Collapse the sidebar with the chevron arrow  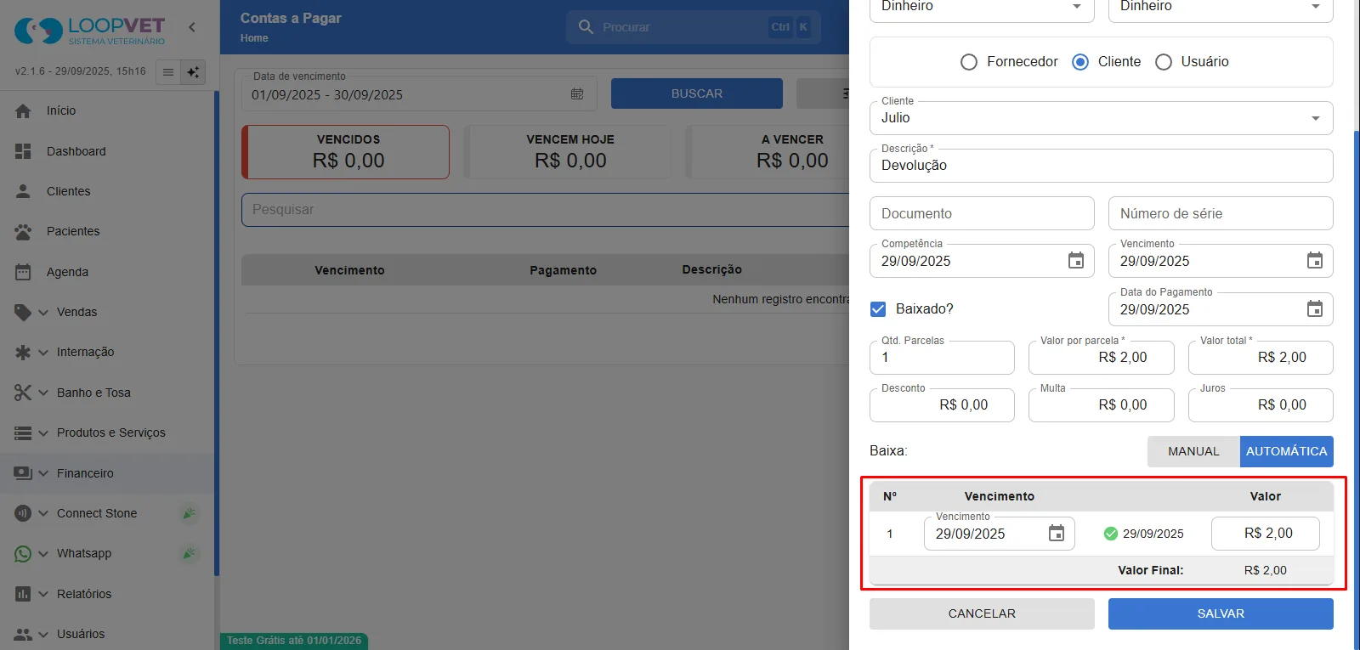(x=192, y=27)
